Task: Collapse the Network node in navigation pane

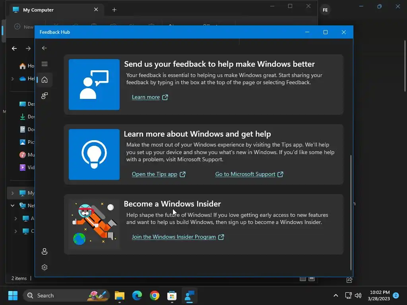Action: (x=12, y=206)
